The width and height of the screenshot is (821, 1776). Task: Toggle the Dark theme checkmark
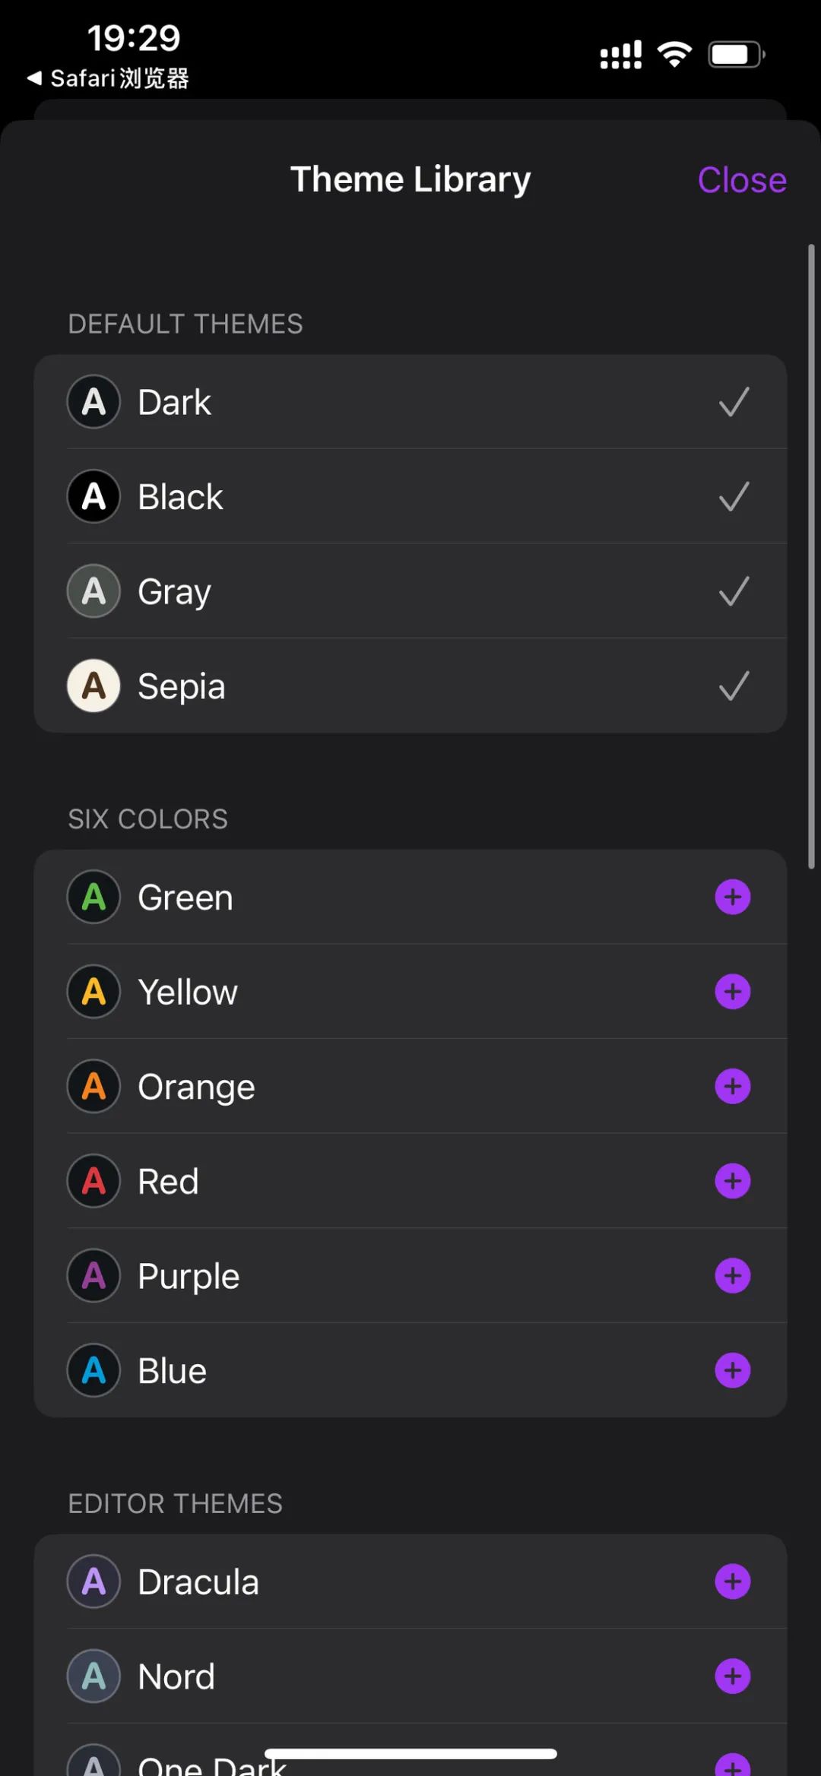pos(734,402)
